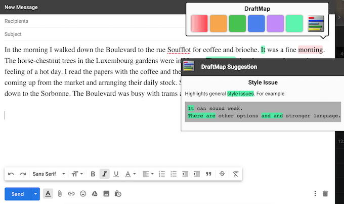This screenshot has height=204, width=344.
Task: Expand the Send options arrow
Action: click(x=35, y=194)
